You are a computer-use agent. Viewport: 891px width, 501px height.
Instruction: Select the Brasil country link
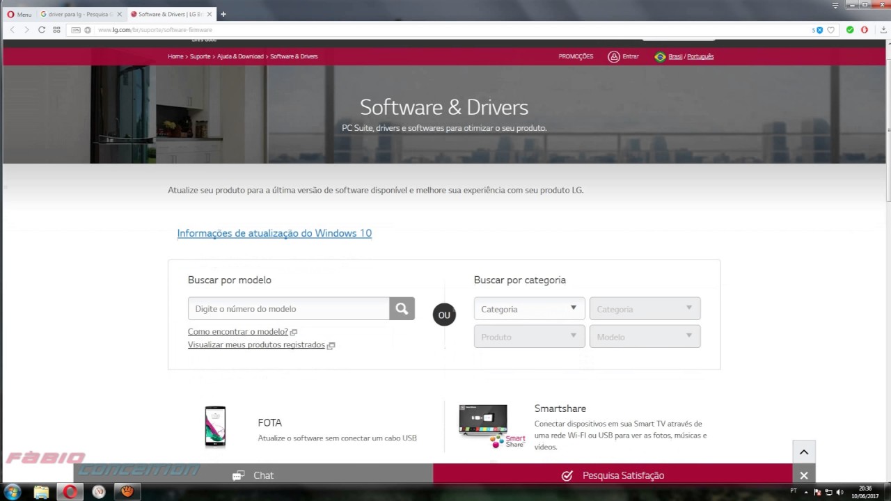pyautogui.click(x=675, y=56)
